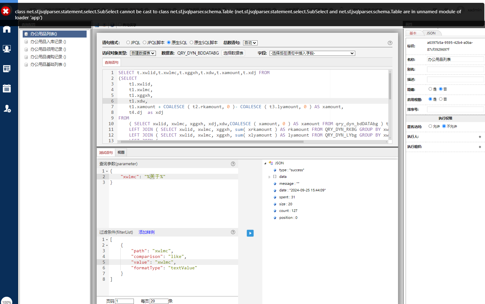
Task: Click the home icon in left sidebar
Action: point(7,29)
